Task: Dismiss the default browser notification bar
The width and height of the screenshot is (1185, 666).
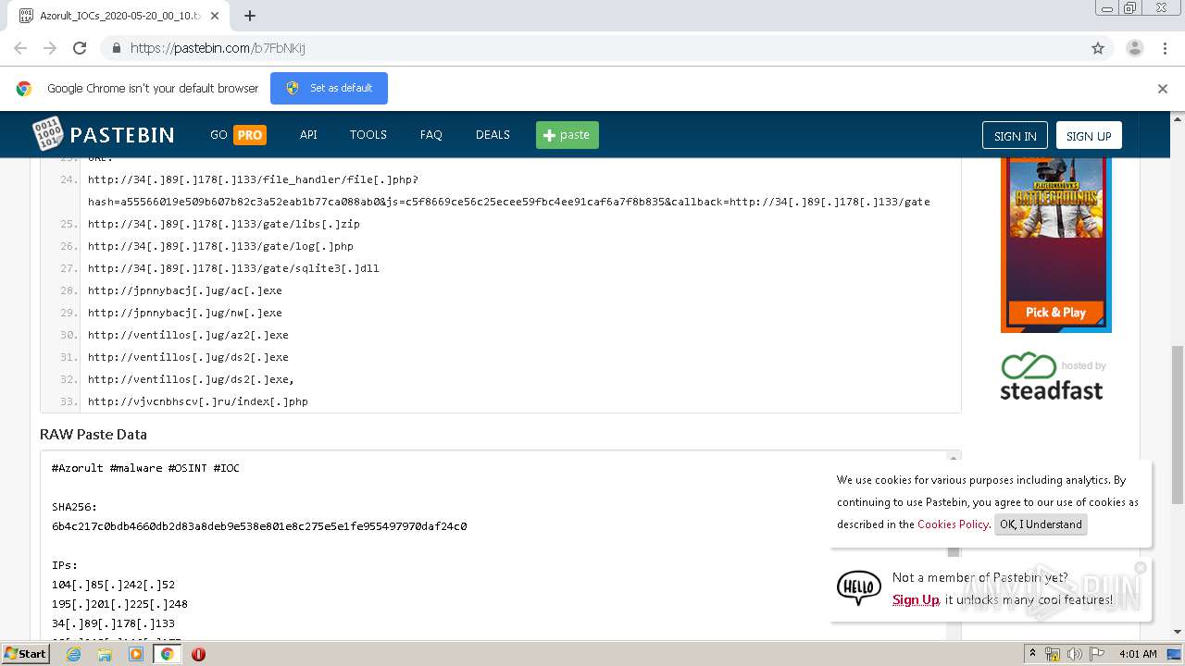Action: [x=1162, y=88]
